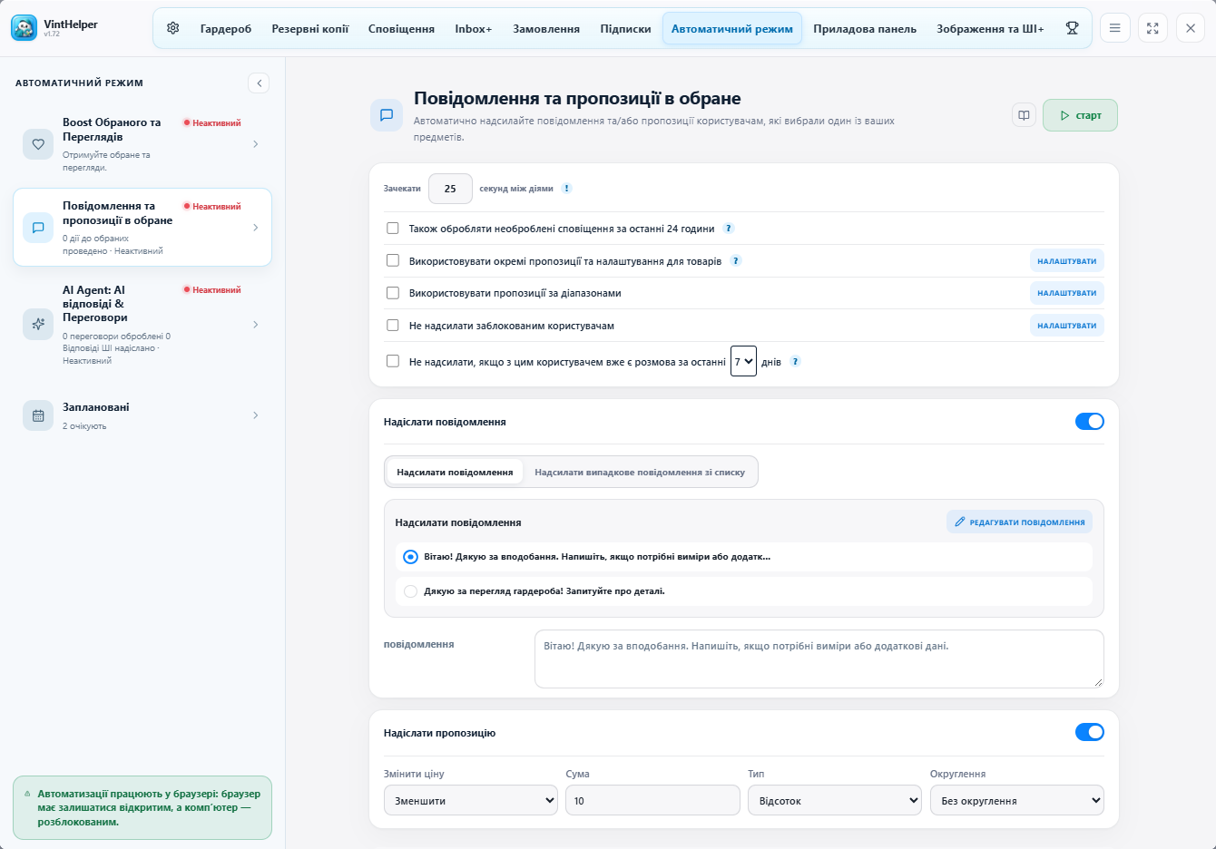
Task: Check Також обробляти необроблені сповіщення
Action: pos(393,229)
